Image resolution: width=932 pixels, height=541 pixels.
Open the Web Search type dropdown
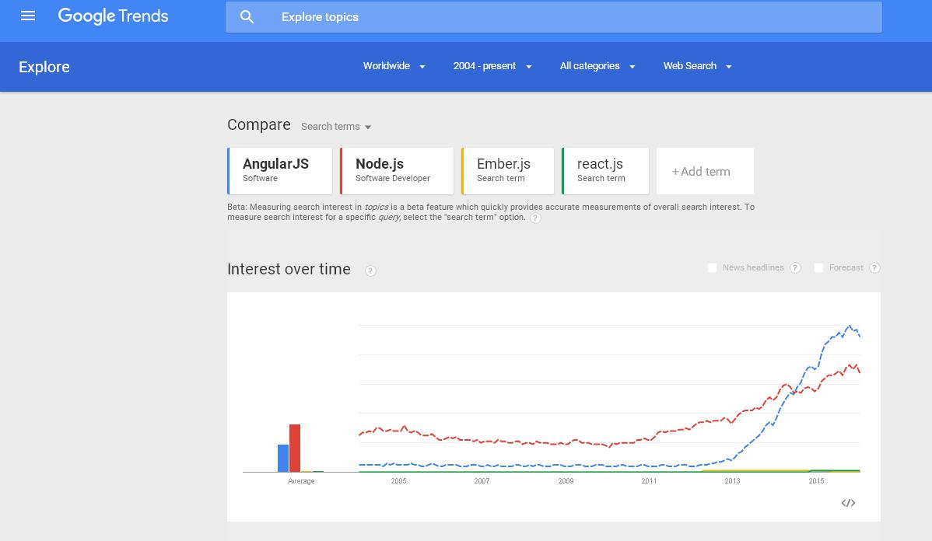tap(698, 66)
